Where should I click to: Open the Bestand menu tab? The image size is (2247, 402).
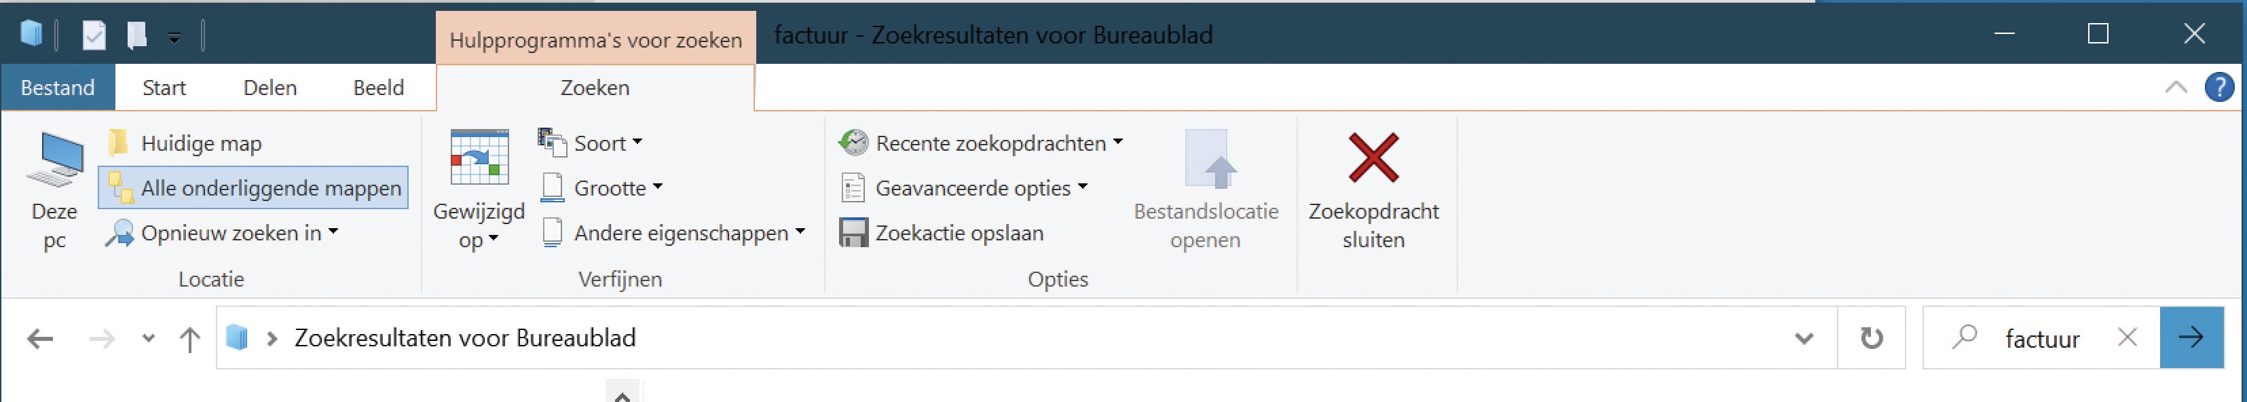tap(58, 88)
